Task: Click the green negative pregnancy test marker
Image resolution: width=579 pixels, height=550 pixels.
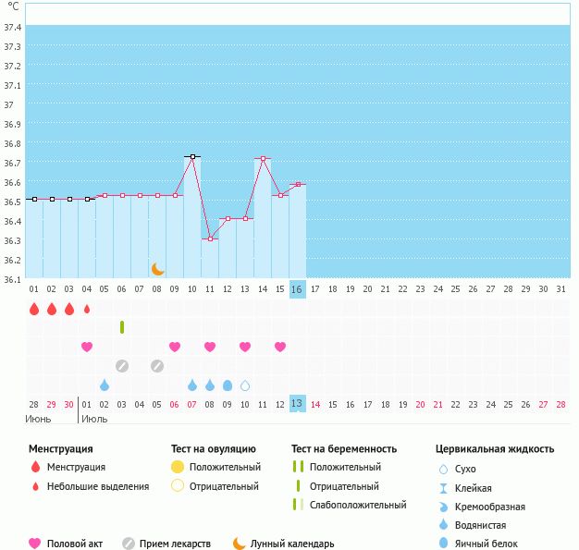Action: coord(122,327)
